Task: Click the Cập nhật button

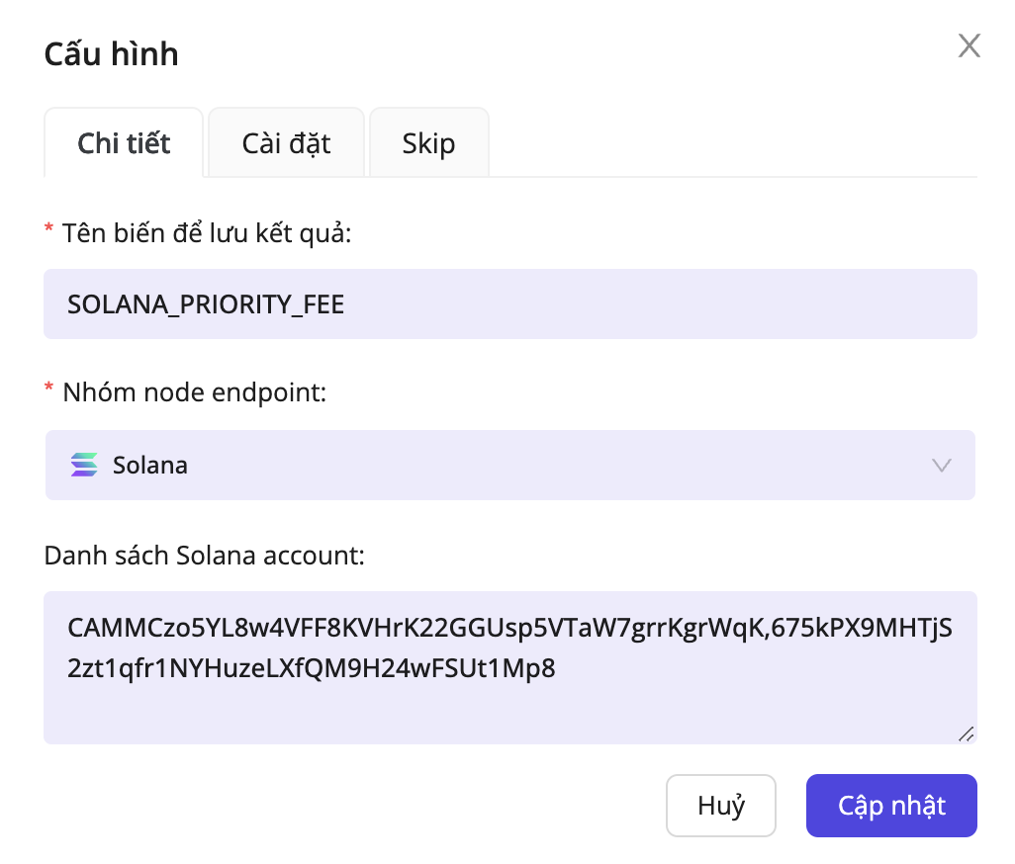Action: click(891, 806)
